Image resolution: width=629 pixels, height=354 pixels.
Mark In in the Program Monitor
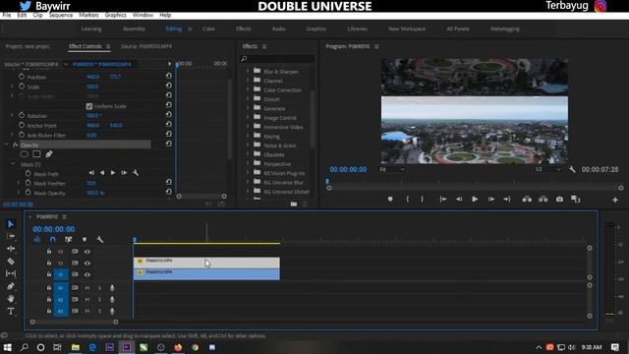coord(408,199)
